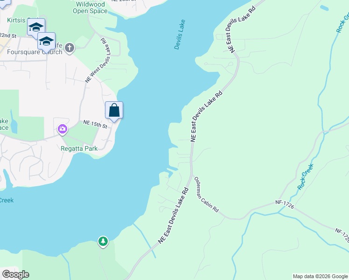This screenshot has height=280, width=349.
Task: Click the Map data ©2026 Google text
Action: 320,276
